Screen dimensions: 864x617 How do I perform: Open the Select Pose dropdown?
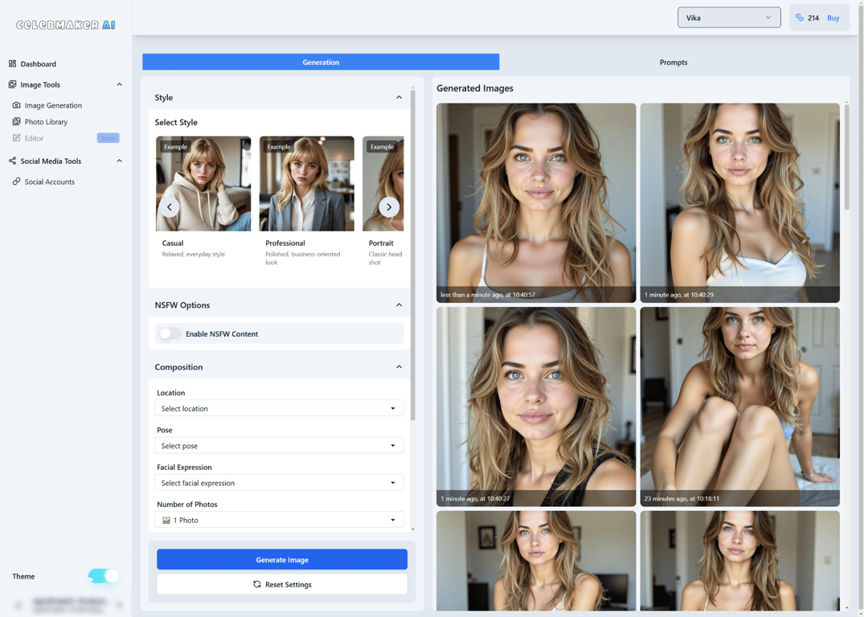tap(279, 445)
